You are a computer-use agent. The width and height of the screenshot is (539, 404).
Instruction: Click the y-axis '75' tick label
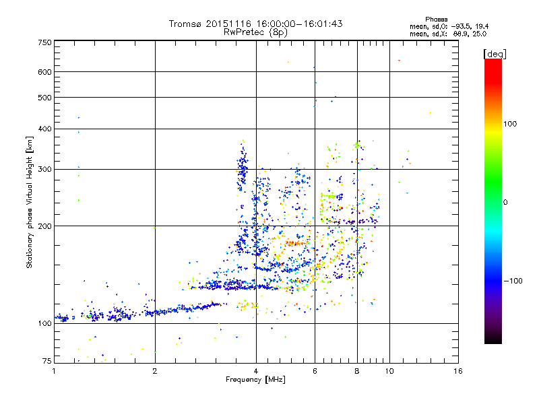pyautogui.click(x=47, y=361)
